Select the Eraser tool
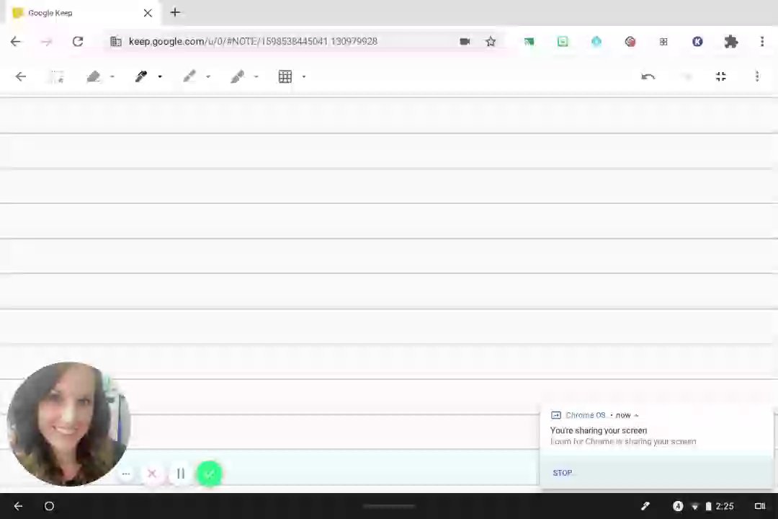The height and width of the screenshot is (519, 778). tap(94, 76)
